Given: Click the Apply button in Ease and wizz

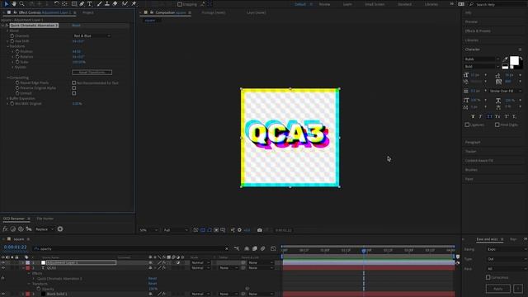Looking at the screenshot, I should [497, 289].
